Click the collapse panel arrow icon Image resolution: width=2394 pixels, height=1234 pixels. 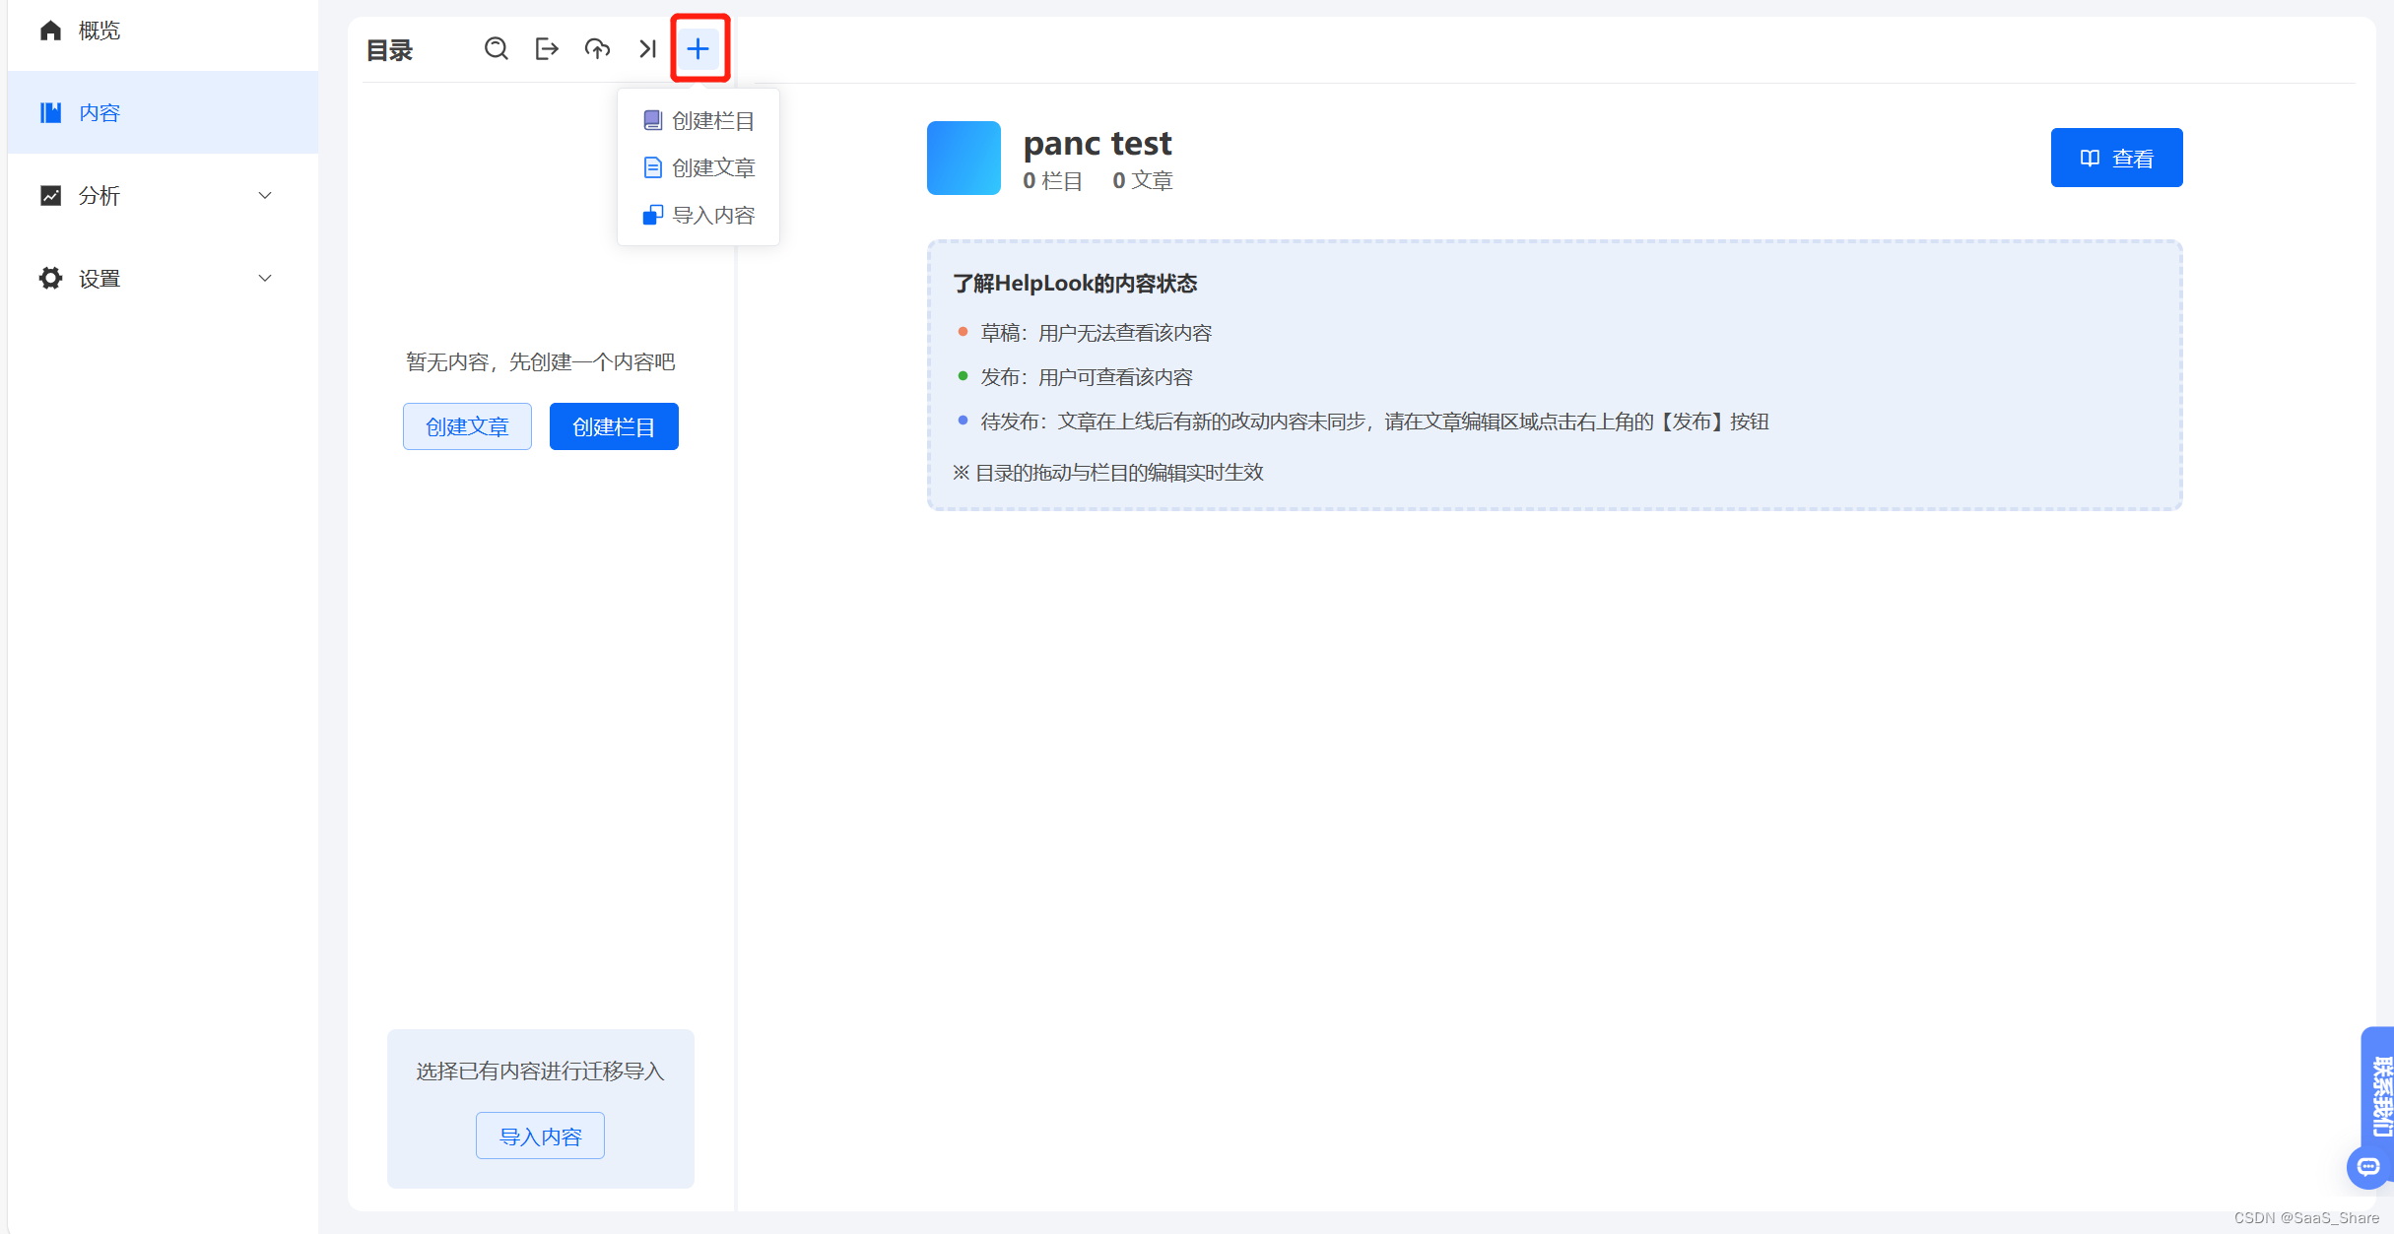click(647, 48)
